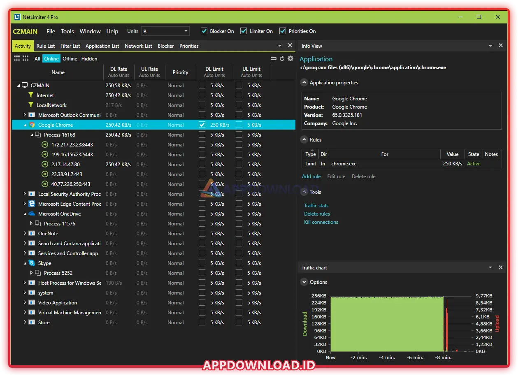This screenshot has width=518, height=376.
Task: Collapse the Application properties section
Action: click(x=304, y=83)
